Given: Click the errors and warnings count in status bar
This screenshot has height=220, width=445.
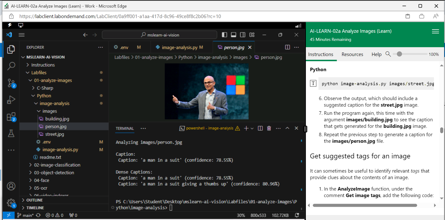Looking at the screenshot, I should (x=54, y=215).
